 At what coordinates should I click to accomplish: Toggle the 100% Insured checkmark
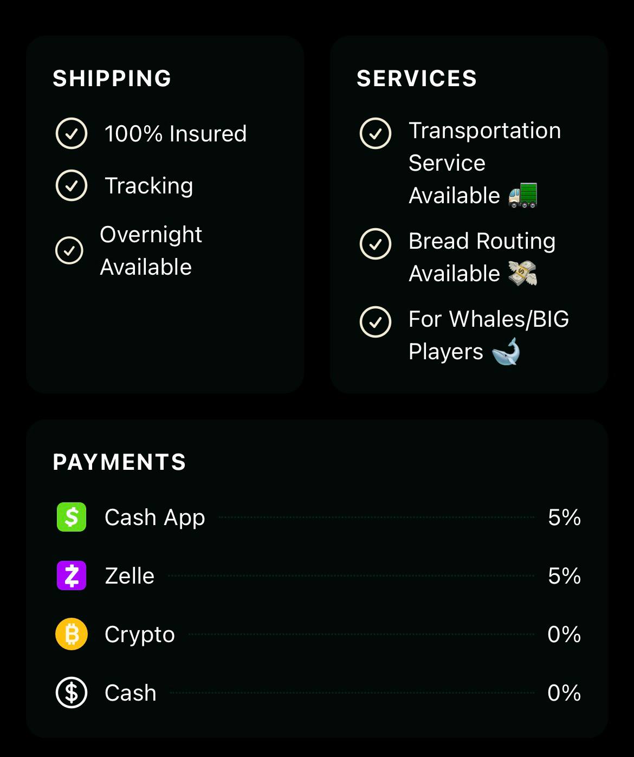pyautogui.click(x=72, y=133)
